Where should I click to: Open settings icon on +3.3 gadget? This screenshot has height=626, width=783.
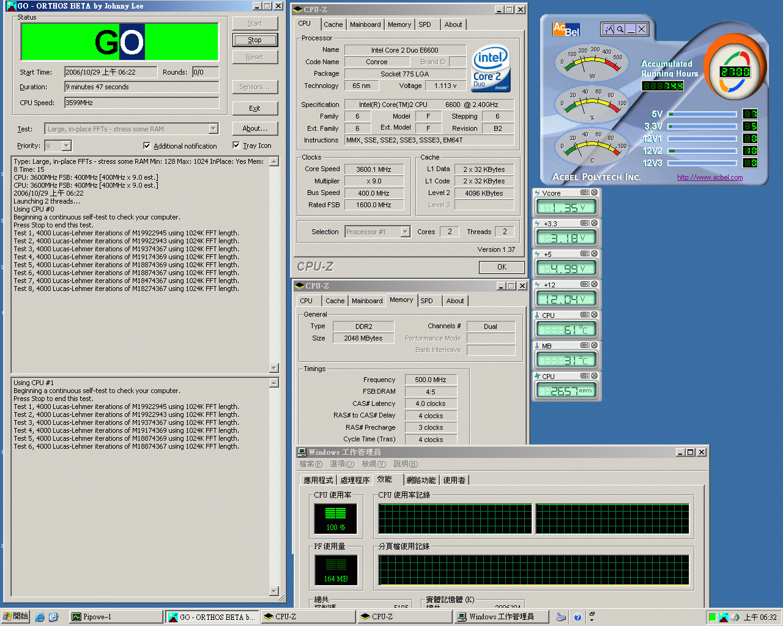(585, 223)
